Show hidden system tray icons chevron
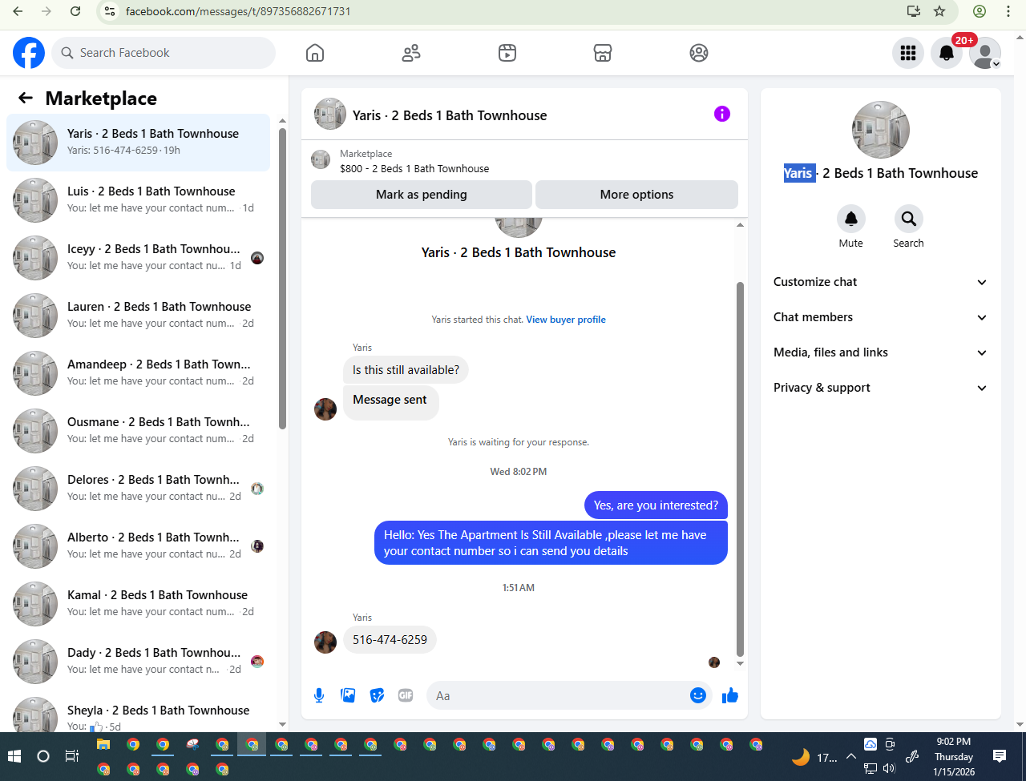The image size is (1026, 781). point(851,756)
